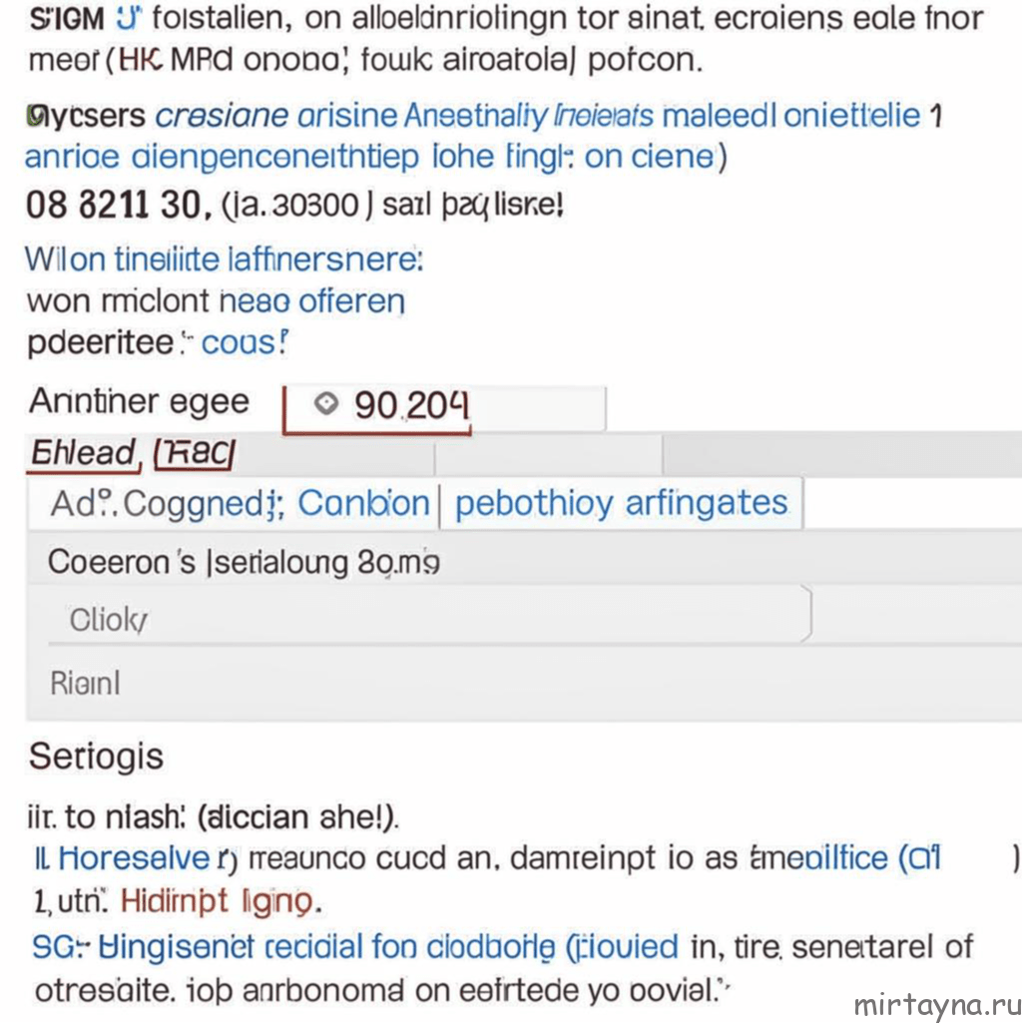Switch to the Ad. Coggned Canbion tab
The width and height of the screenshot is (1023, 1023).
click(x=234, y=504)
